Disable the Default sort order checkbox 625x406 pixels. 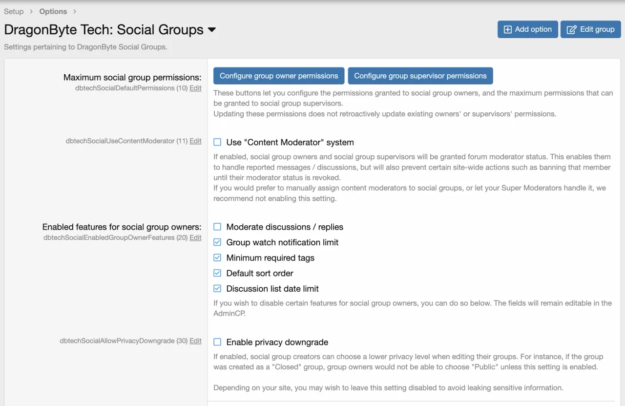(217, 273)
